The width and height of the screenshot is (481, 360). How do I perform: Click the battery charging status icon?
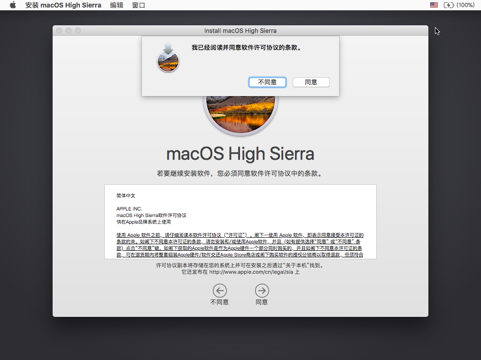point(449,5)
